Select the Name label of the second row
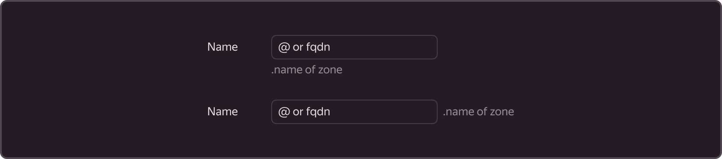Image resolution: width=722 pixels, height=159 pixels. (x=223, y=112)
